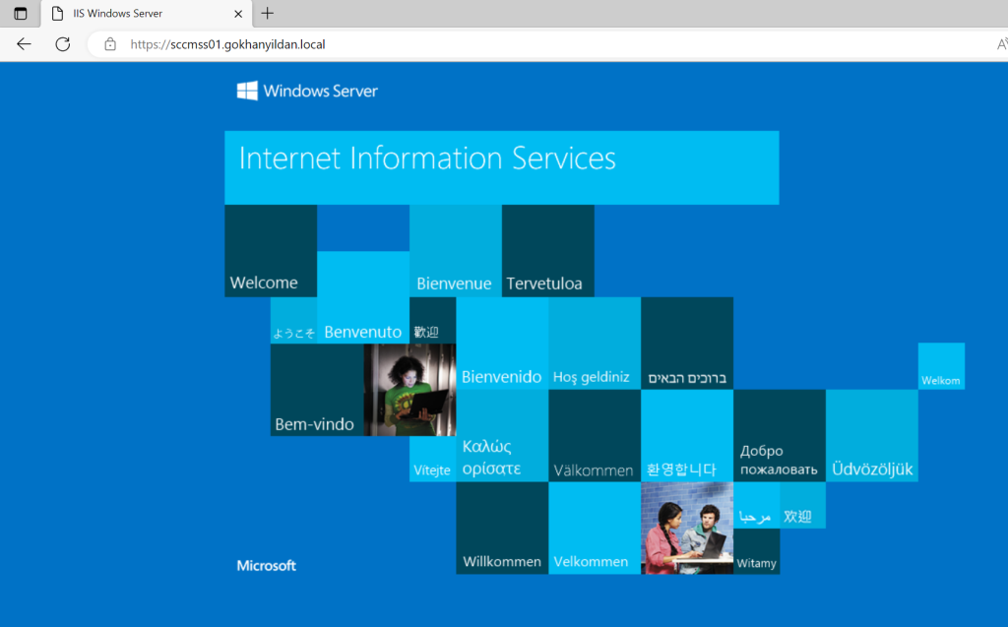Click the Välkommen tile

coord(595,436)
